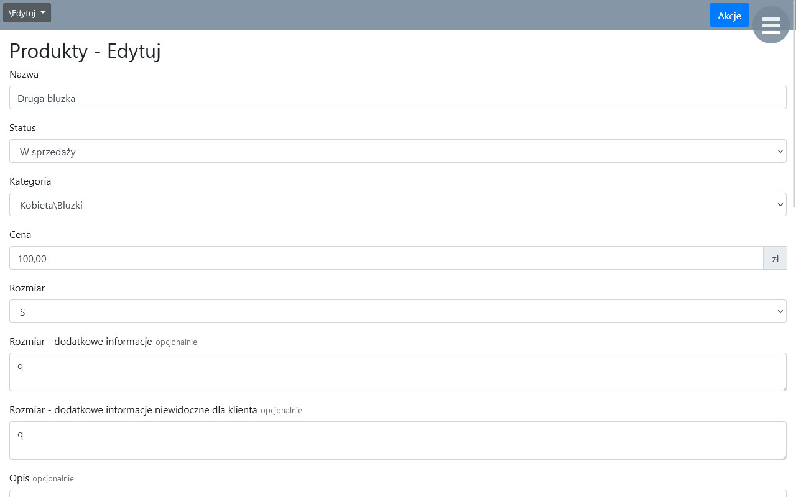Open the hamburger menu icon
Viewport: 796px width, 497px height.
click(771, 25)
